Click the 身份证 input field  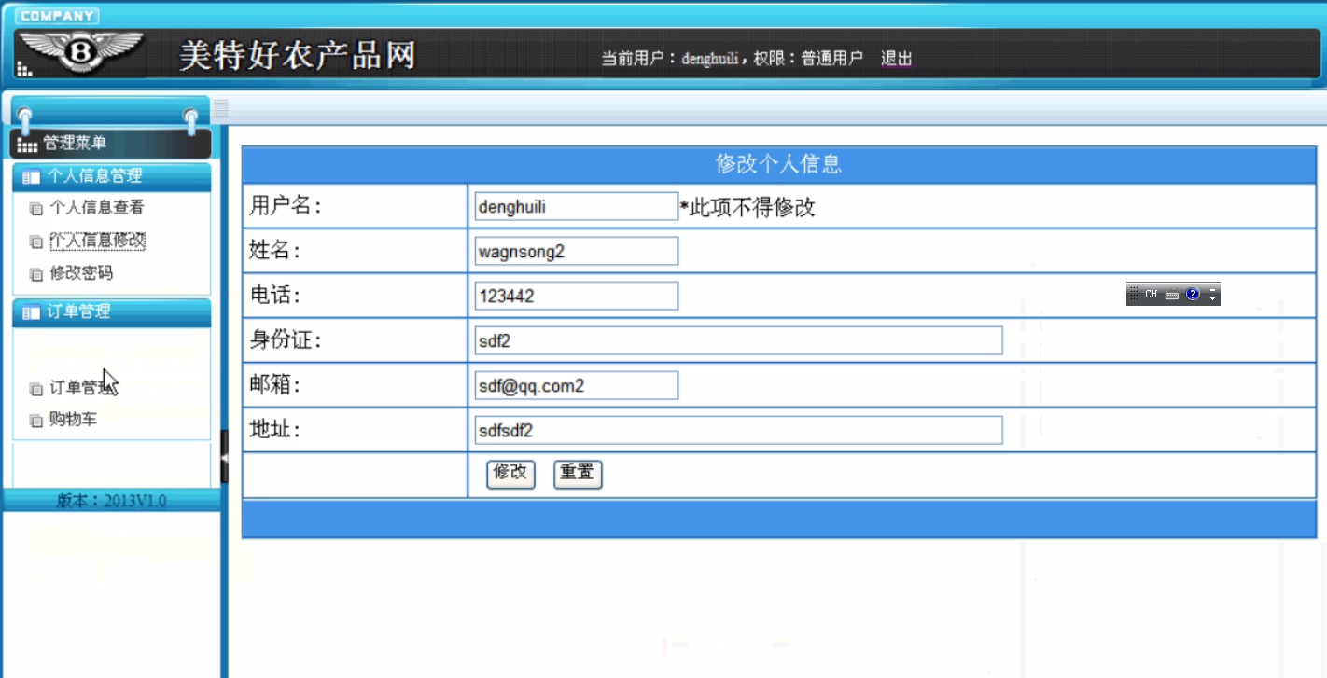click(738, 341)
